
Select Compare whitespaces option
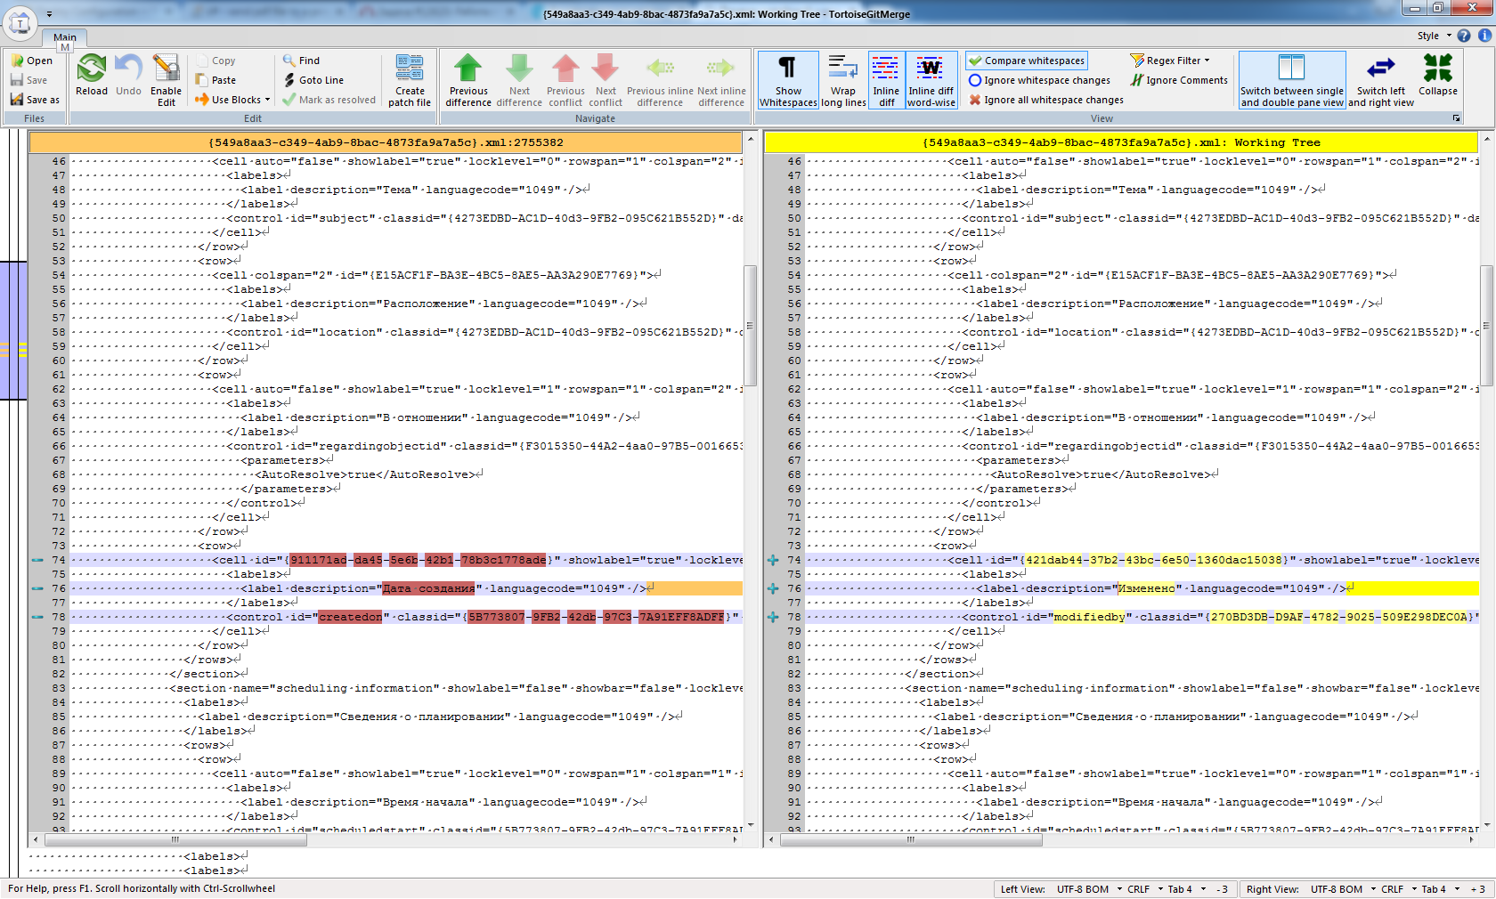(x=1028, y=61)
